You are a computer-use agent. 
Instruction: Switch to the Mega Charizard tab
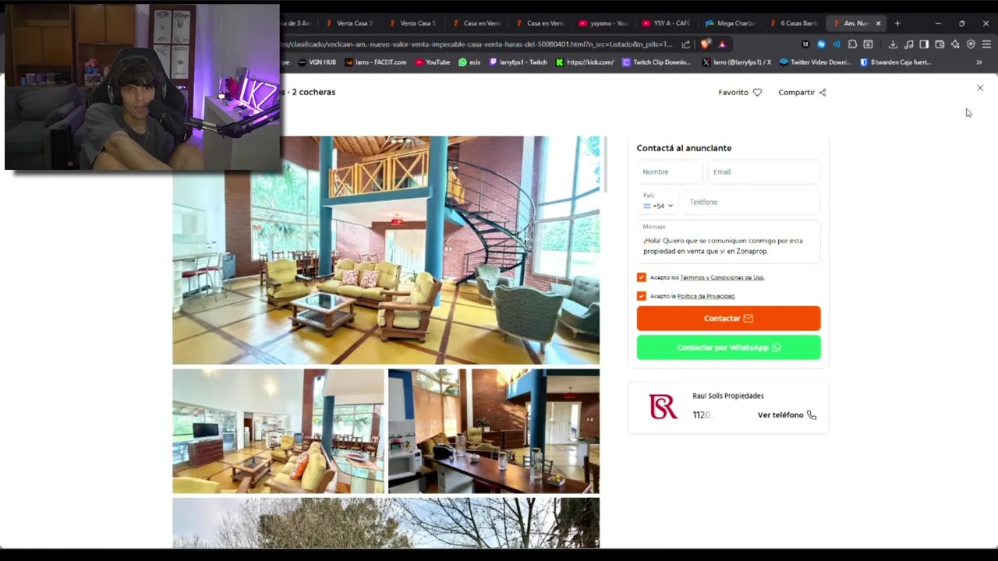tap(730, 23)
